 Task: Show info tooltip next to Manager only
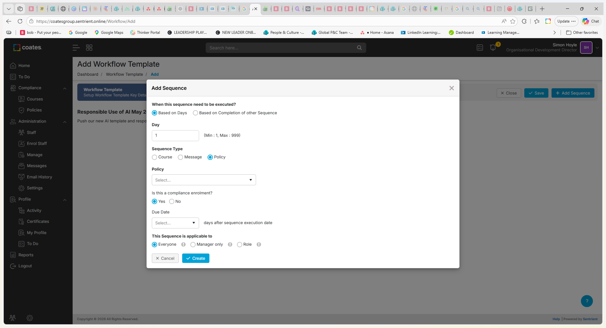tap(230, 244)
